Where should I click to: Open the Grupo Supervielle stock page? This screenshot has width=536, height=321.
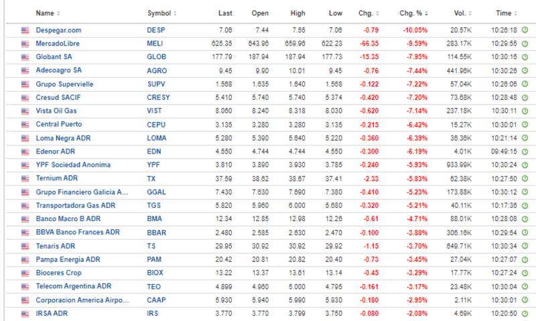pos(64,84)
